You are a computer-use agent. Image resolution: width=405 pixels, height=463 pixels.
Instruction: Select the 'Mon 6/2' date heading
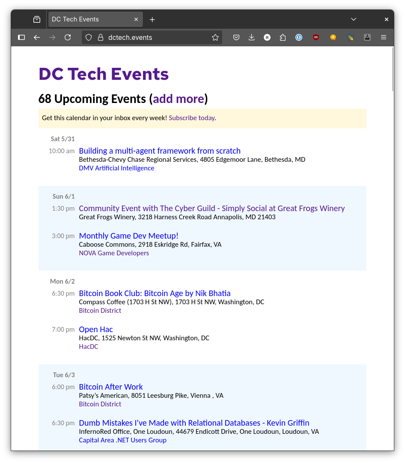(x=62, y=281)
